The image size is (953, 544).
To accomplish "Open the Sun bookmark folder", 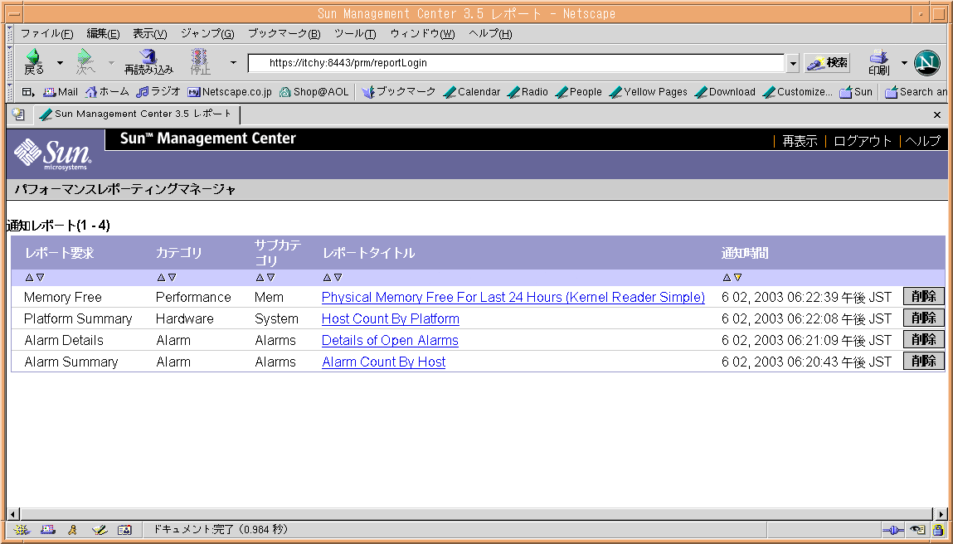I will coord(856,92).
